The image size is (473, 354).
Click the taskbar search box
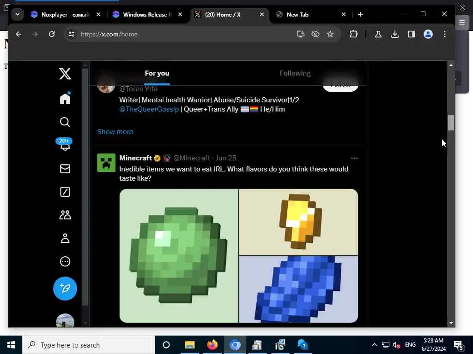coord(89,345)
